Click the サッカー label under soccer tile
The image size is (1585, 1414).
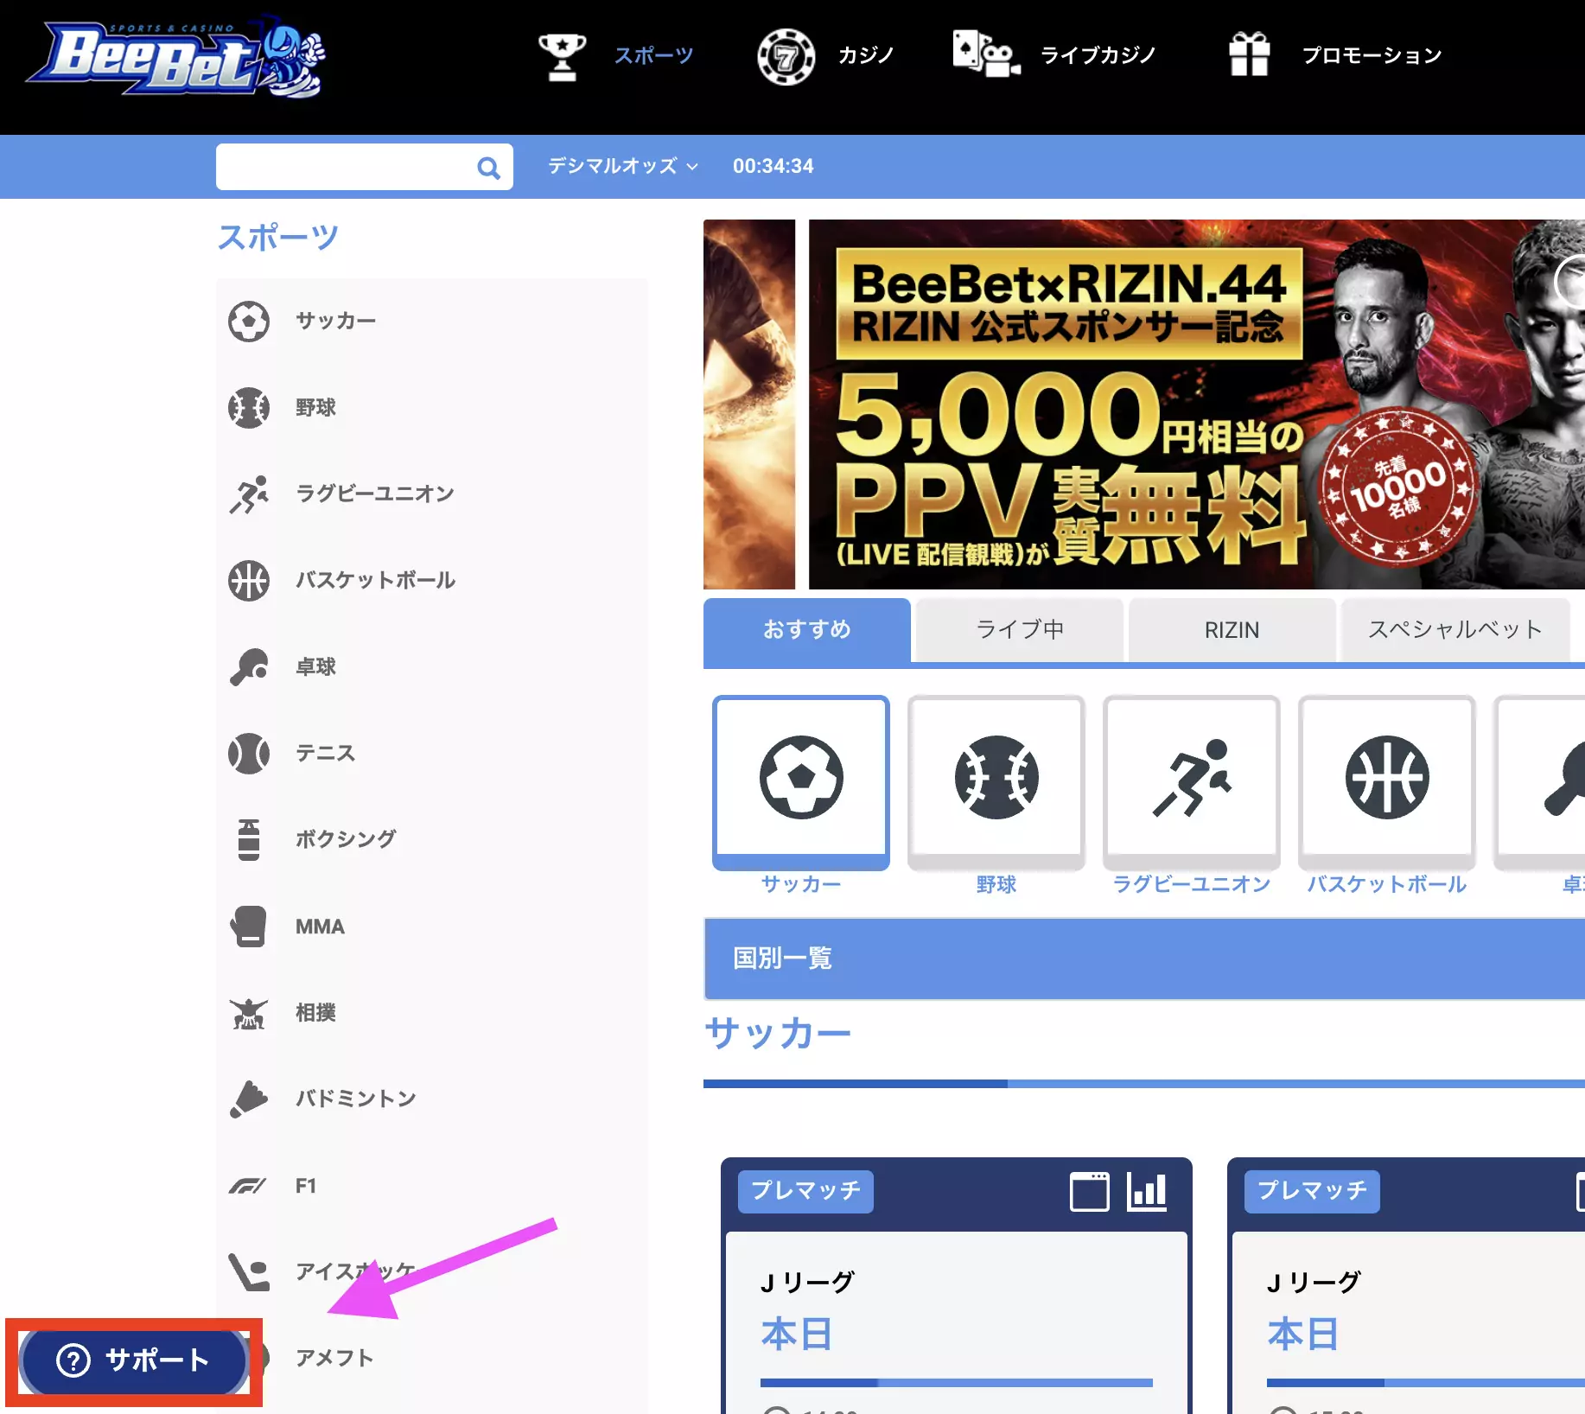click(x=801, y=885)
